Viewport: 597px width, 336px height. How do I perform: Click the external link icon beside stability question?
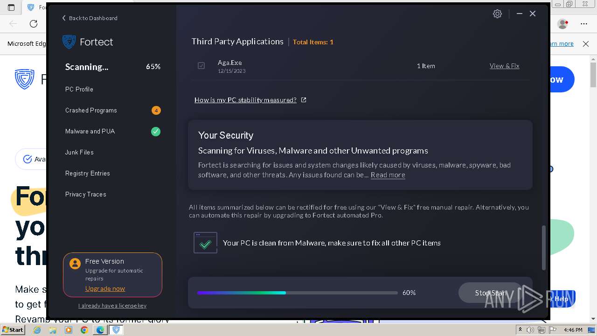tap(304, 100)
